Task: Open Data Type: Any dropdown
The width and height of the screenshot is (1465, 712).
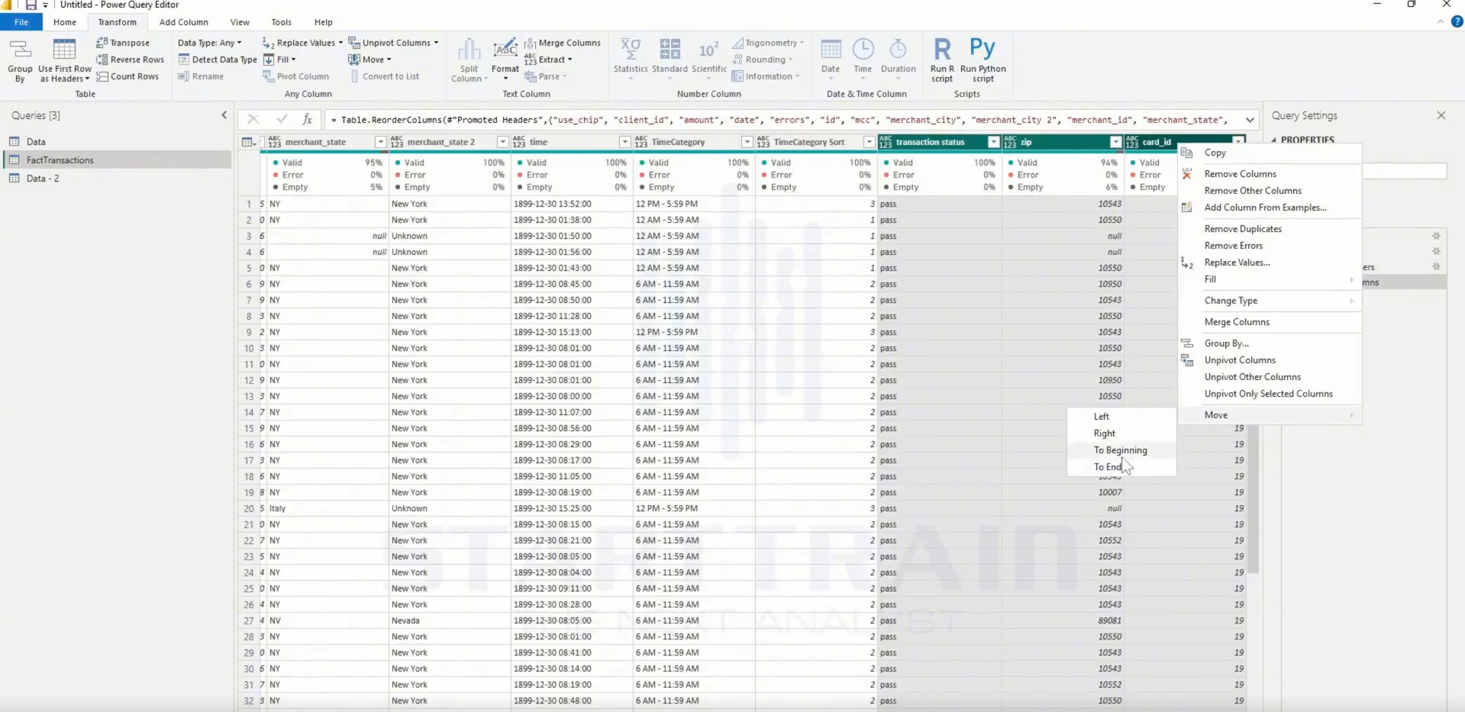Action: pos(210,43)
